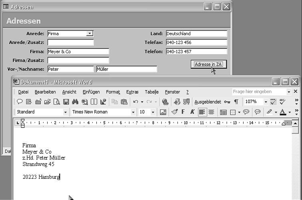Click the ABC spelling check icon
Screen dimensions: 302x200
point(282,102)
